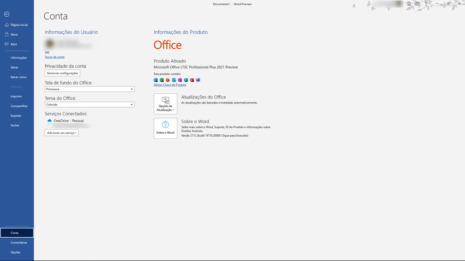
Task: Click the Atualizações do Office heading
Action: pyautogui.click(x=203, y=97)
